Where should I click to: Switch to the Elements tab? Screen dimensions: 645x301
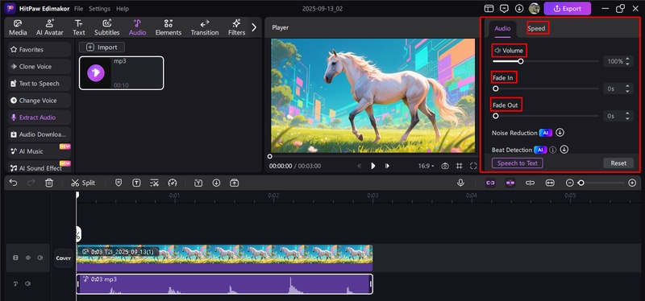pyautogui.click(x=169, y=27)
